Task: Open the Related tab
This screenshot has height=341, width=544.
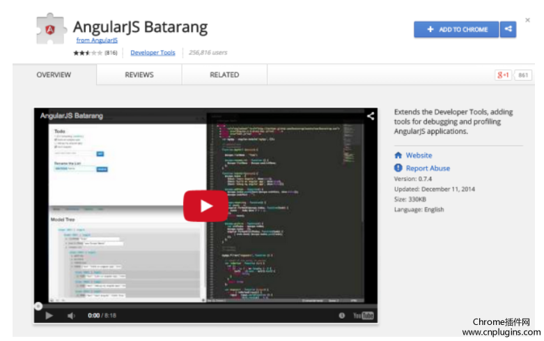Action: [x=224, y=75]
